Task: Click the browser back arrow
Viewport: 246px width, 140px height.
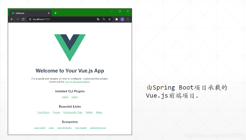Action: tap(12, 19)
